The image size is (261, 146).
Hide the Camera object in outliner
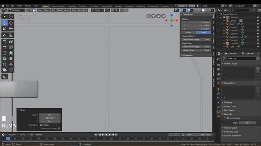click(x=258, y=21)
